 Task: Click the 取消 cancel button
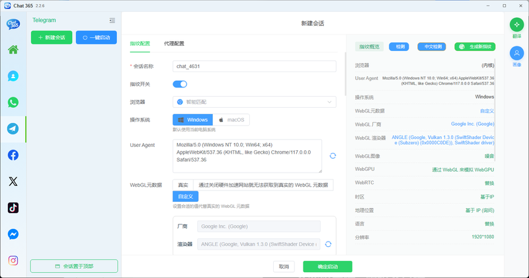pos(284,267)
